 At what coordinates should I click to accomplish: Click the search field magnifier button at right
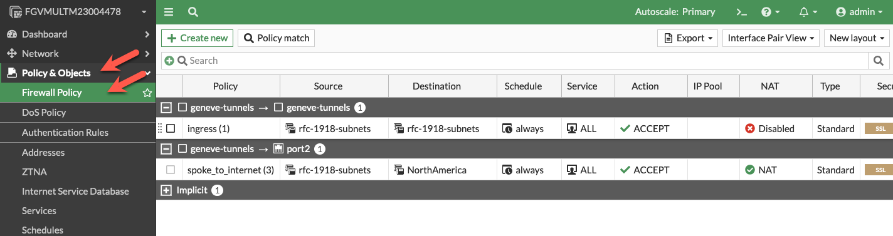879,61
